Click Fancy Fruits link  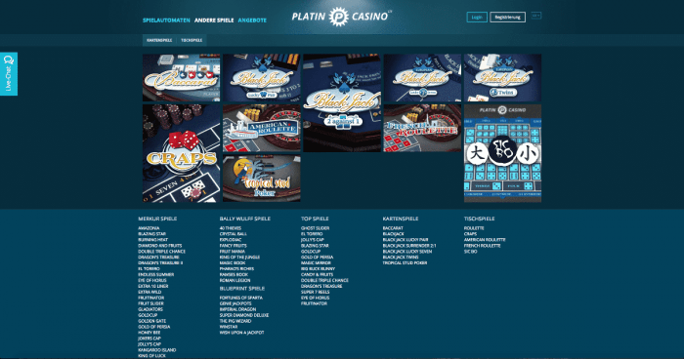(233, 246)
